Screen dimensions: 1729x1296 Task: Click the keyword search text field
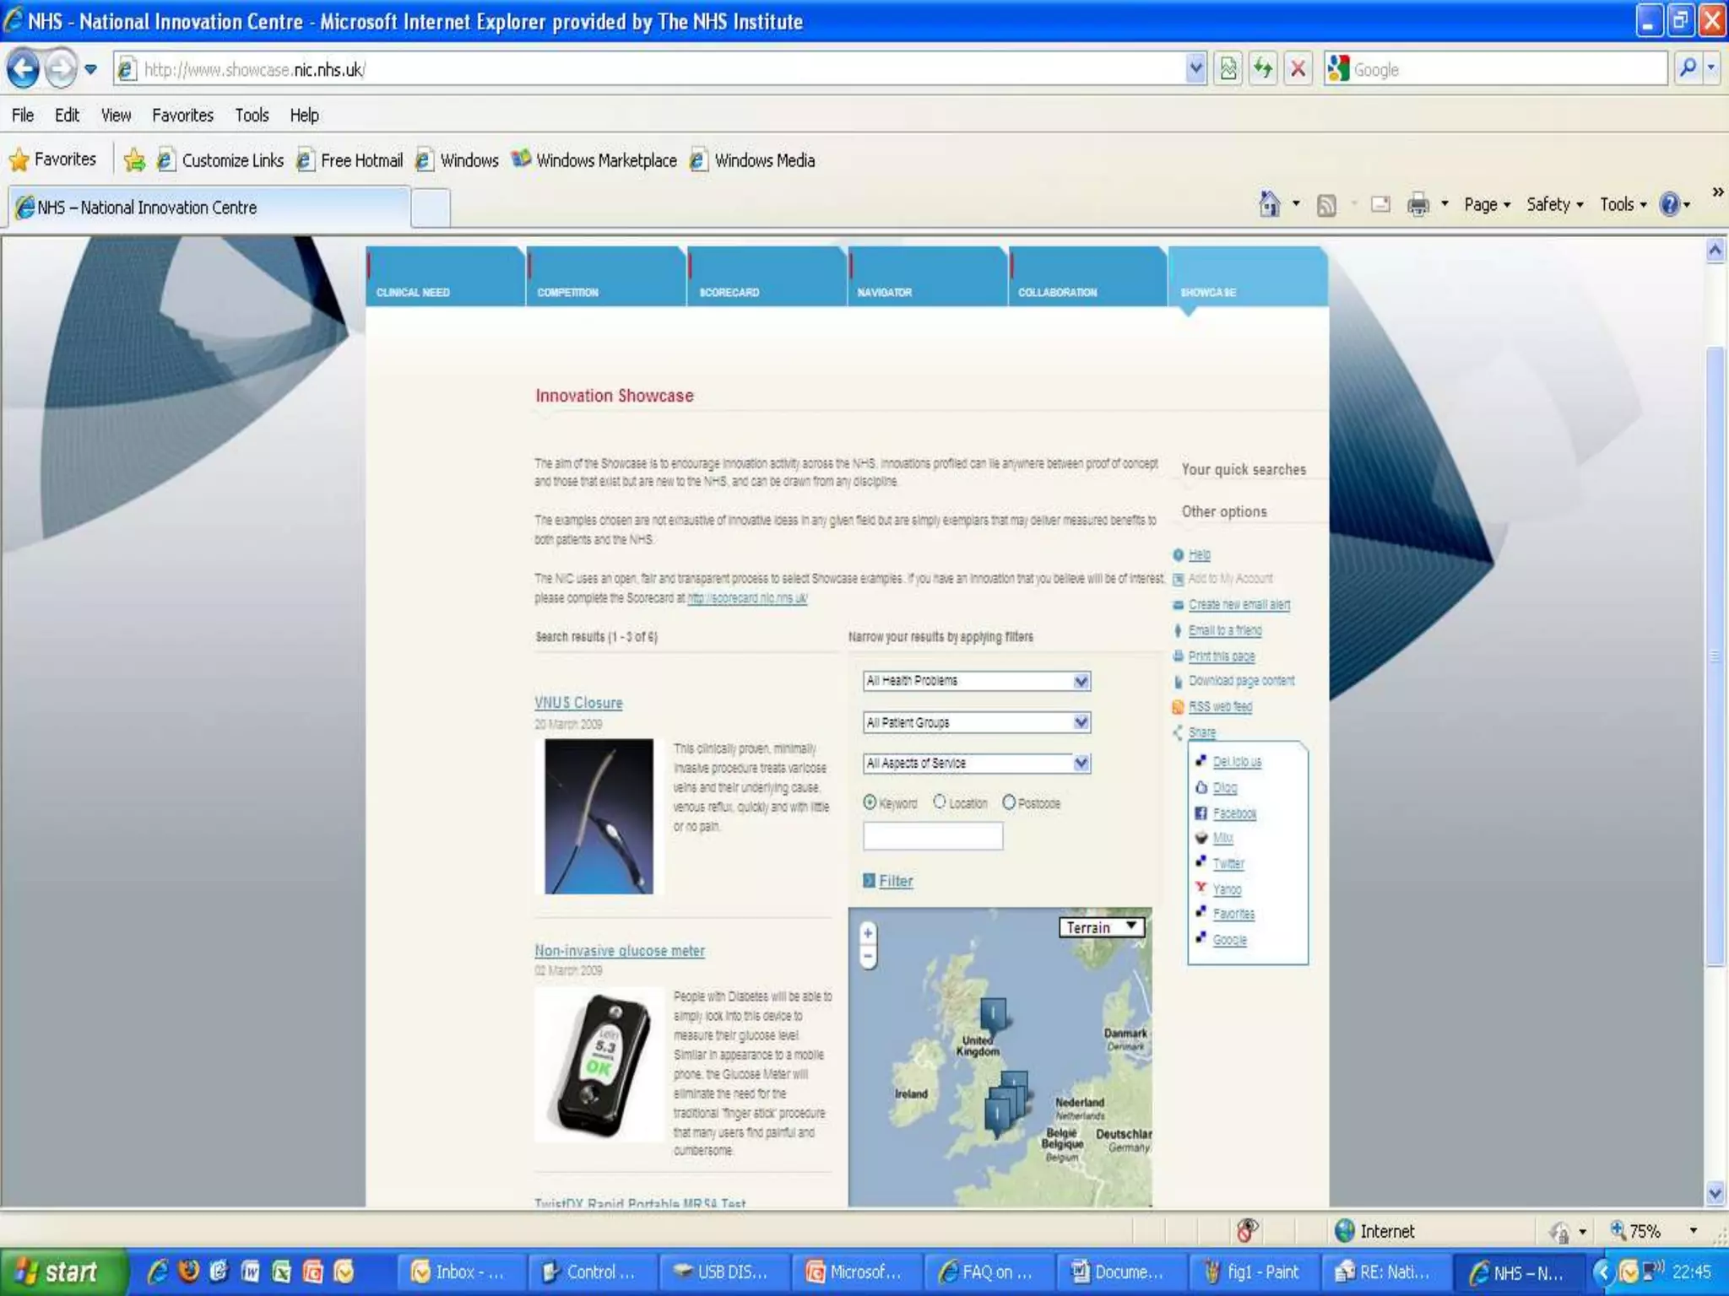pos(933,836)
